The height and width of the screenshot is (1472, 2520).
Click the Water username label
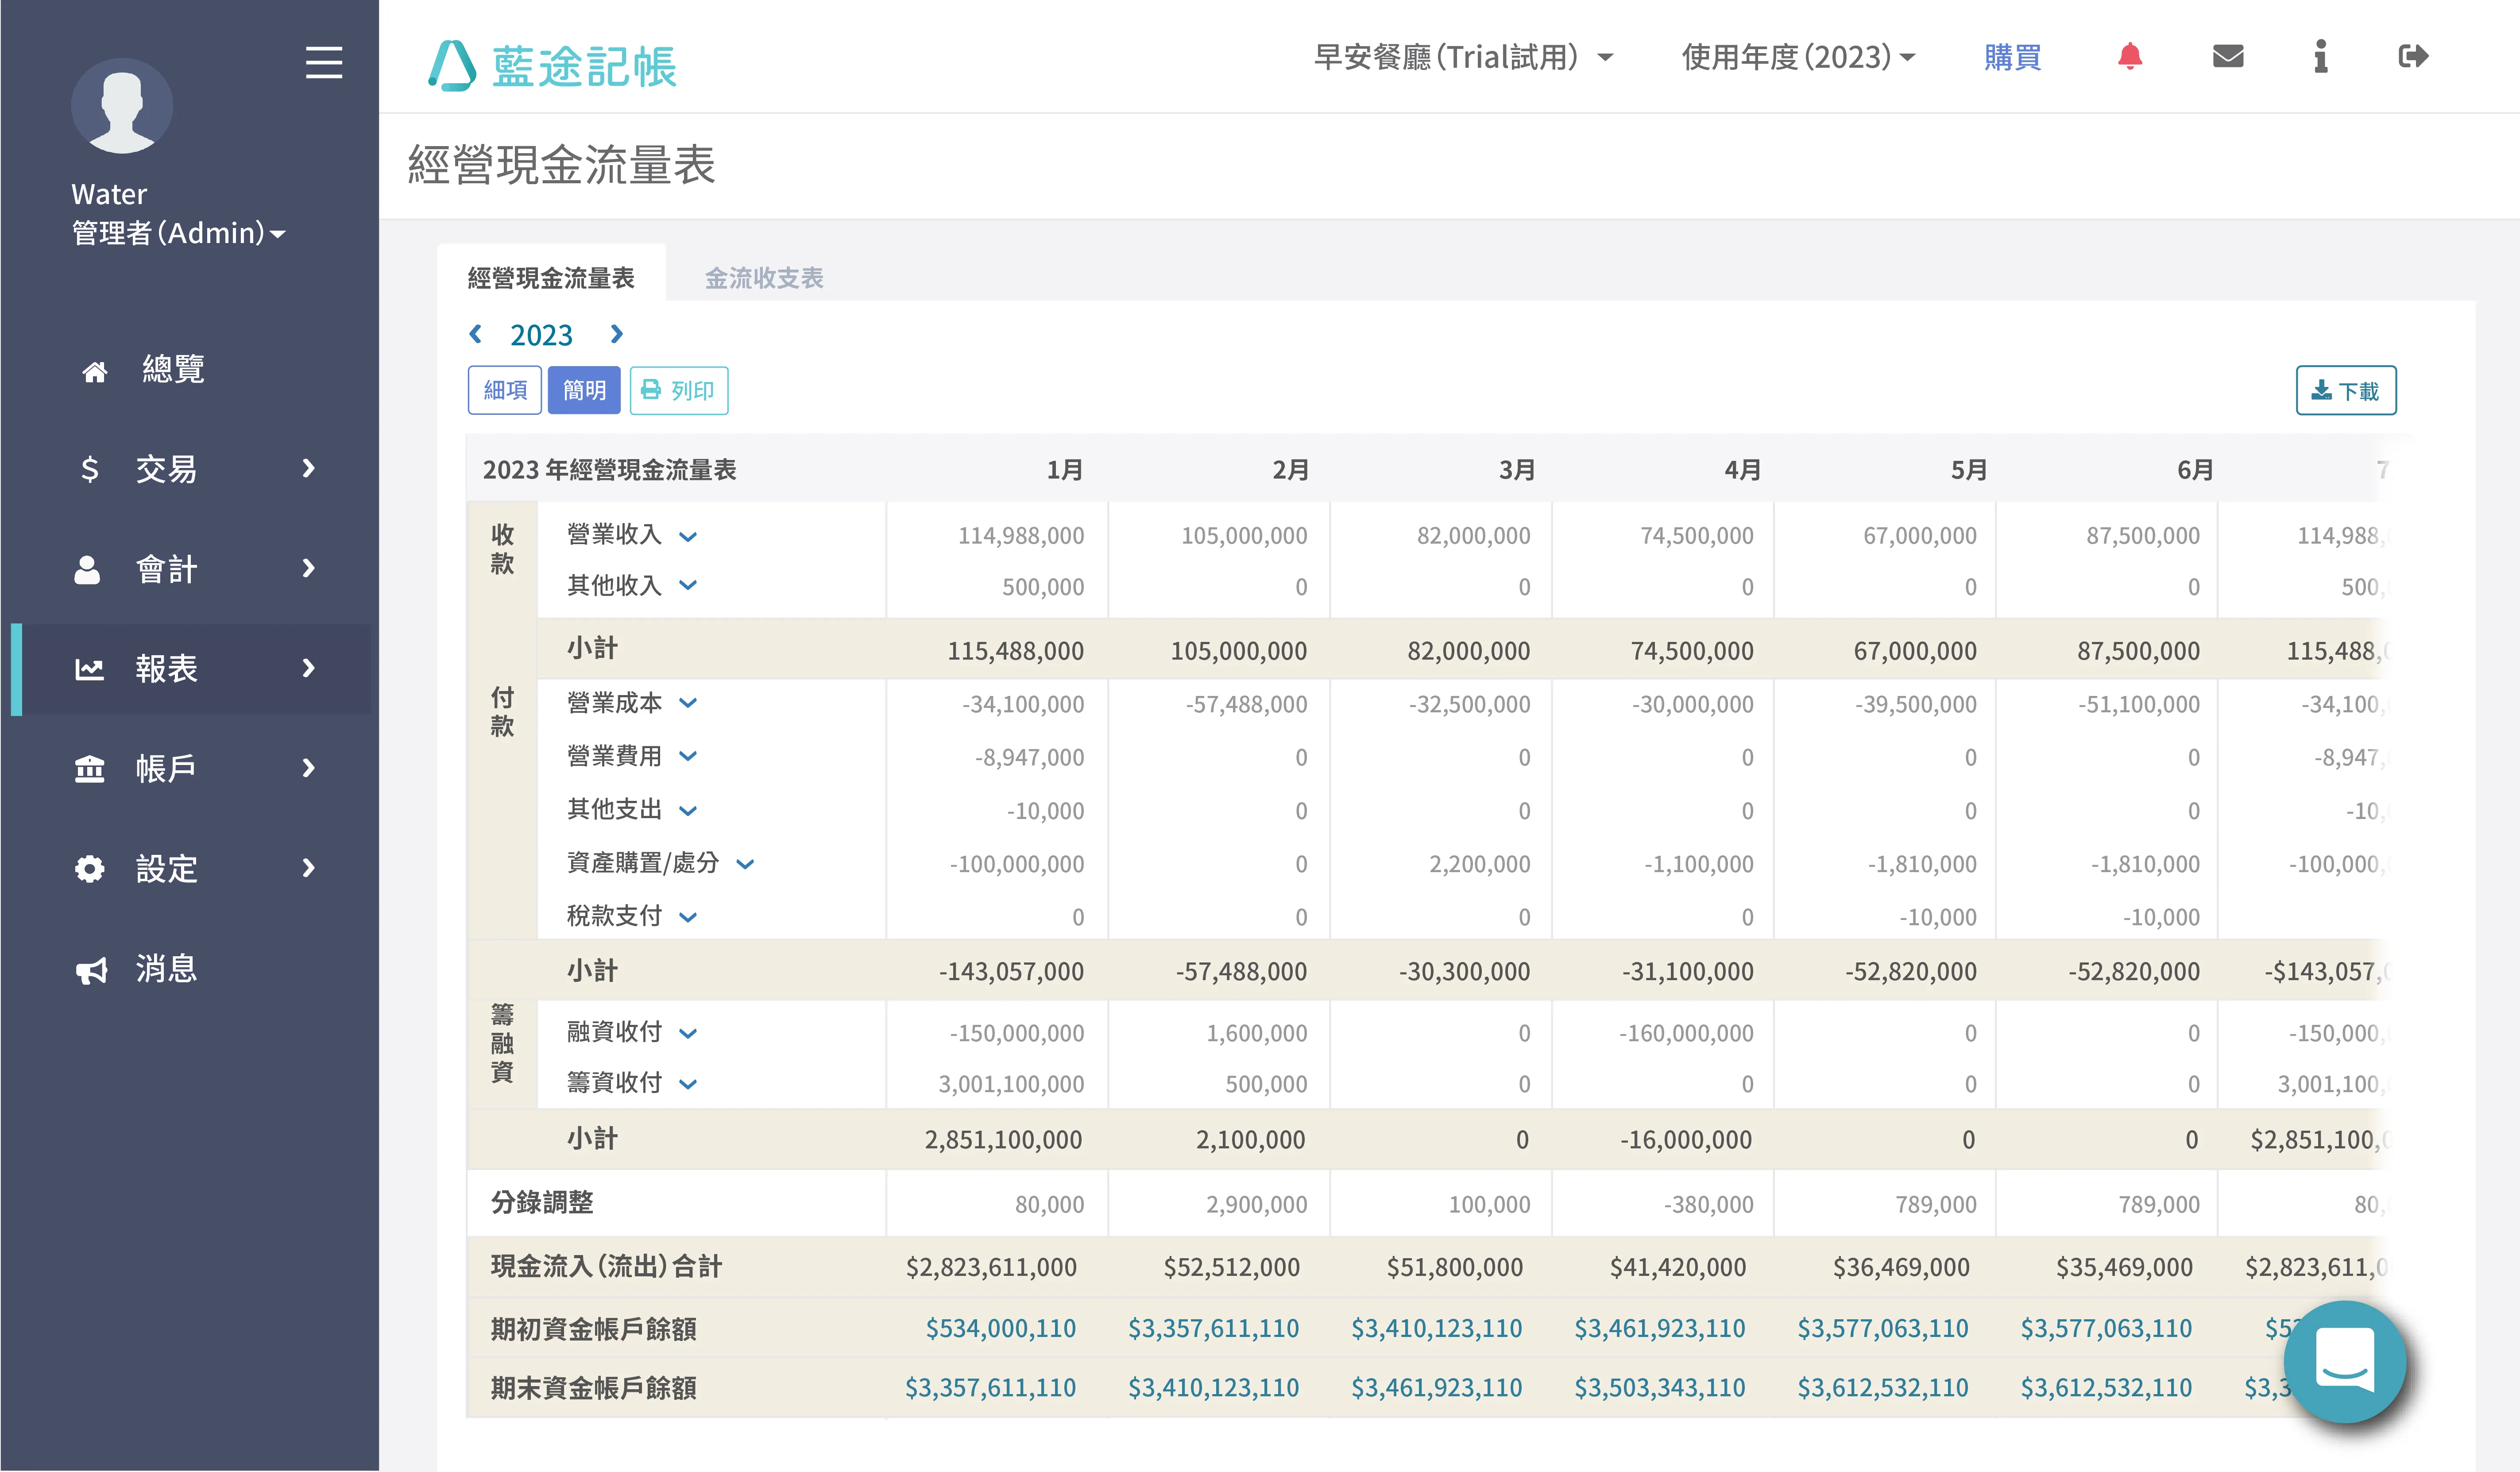pos(109,194)
